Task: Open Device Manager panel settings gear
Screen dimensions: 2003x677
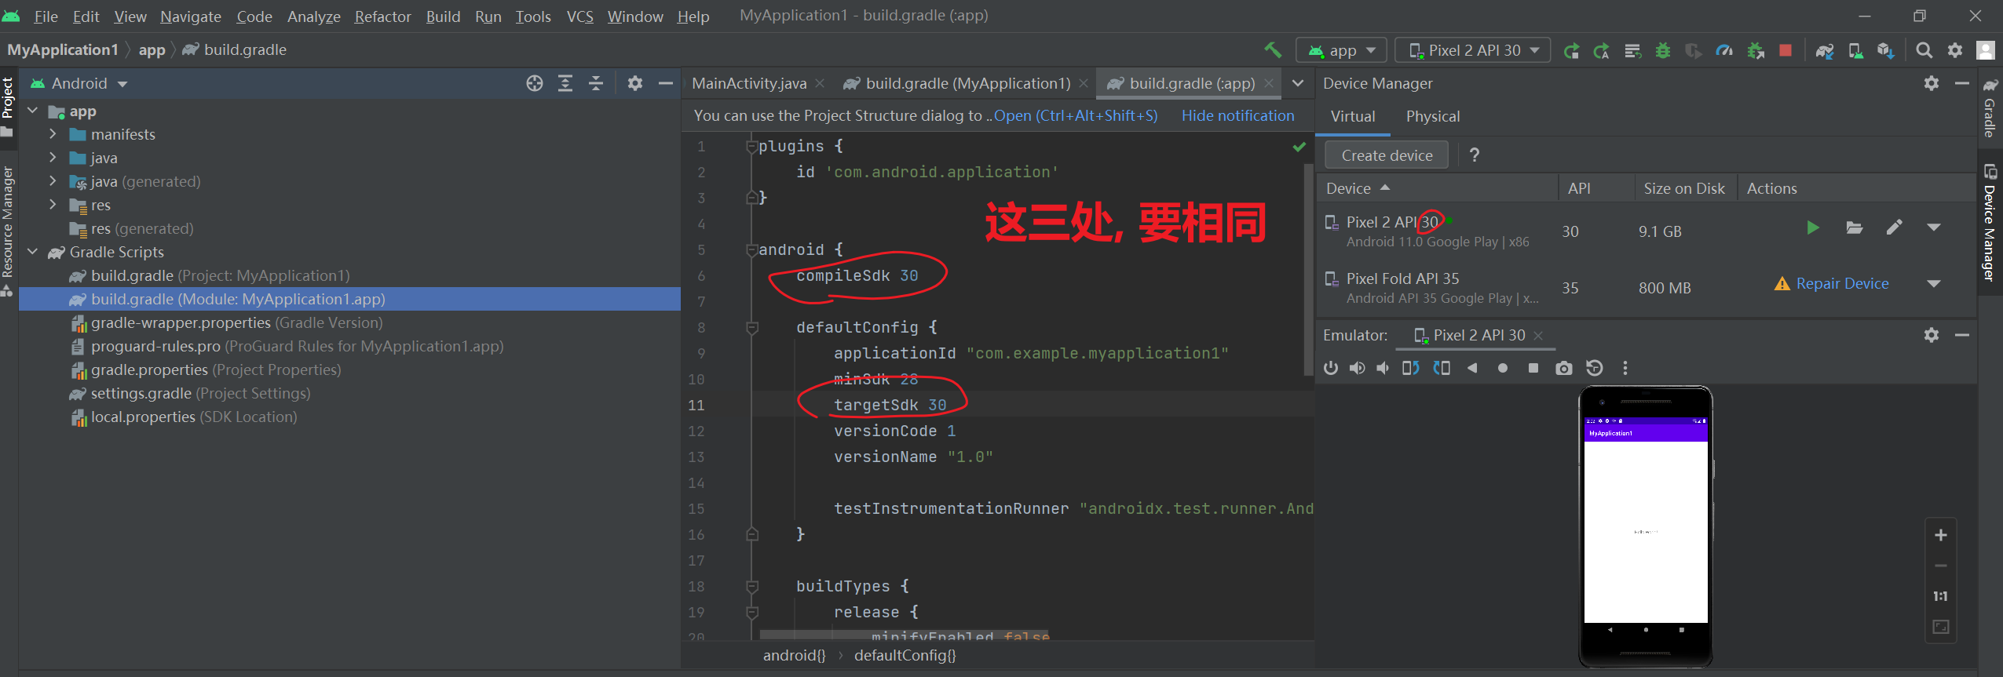Action: tap(1932, 83)
